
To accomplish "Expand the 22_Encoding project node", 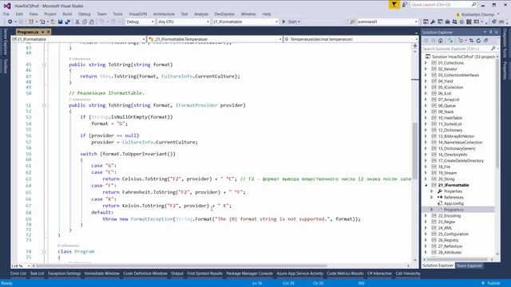I will pos(426,216).
